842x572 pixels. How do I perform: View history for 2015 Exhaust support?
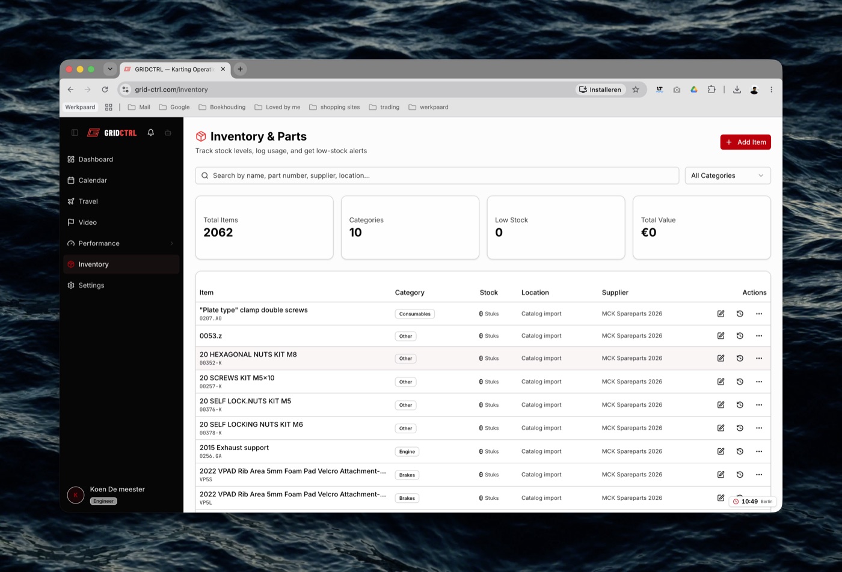740,451
